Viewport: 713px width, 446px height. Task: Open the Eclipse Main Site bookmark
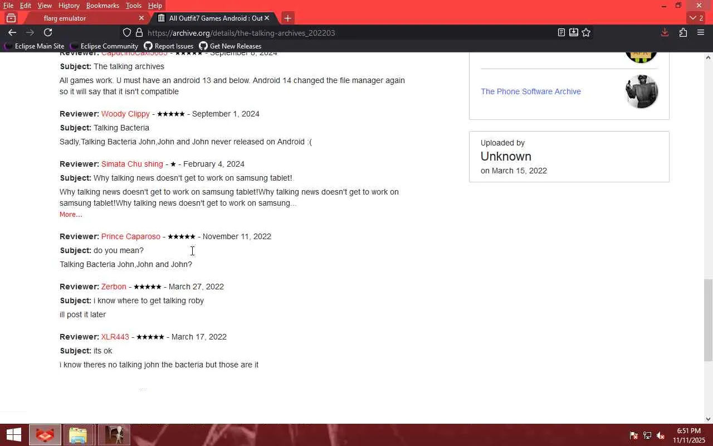(x=34, y=46)
